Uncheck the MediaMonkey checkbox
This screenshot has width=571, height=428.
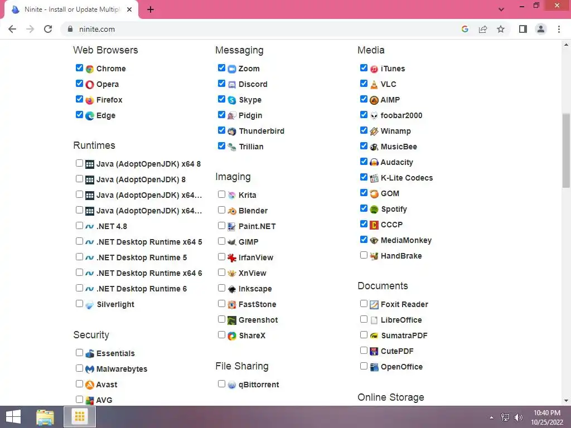click(x=364, y=240)
